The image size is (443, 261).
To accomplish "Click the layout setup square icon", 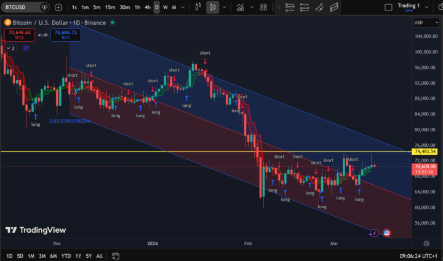I will pos(388,7).
